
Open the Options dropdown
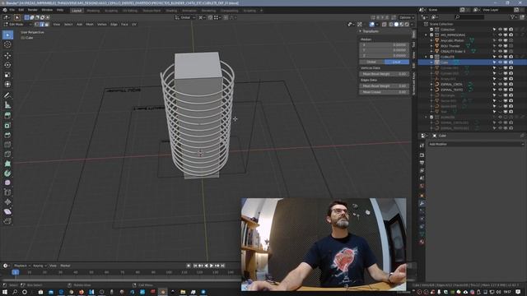coord(406,17)
